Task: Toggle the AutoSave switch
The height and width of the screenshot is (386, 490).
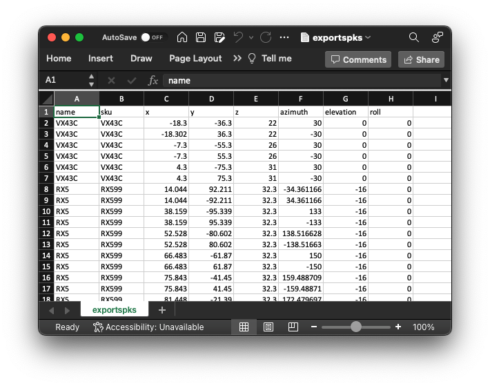Action: pyautogui.click(x=152, y=37)
